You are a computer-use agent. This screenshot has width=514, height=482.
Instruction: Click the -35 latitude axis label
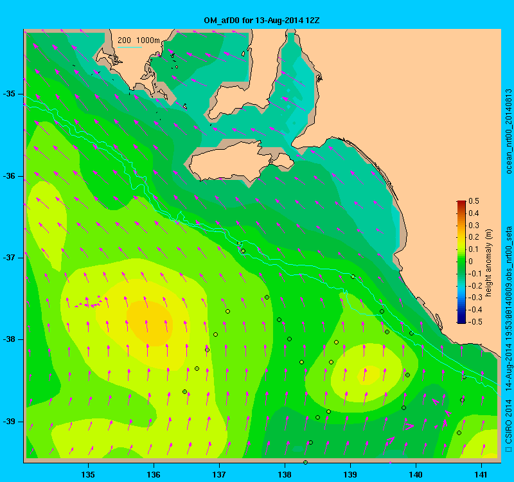[x=9, y=94]
